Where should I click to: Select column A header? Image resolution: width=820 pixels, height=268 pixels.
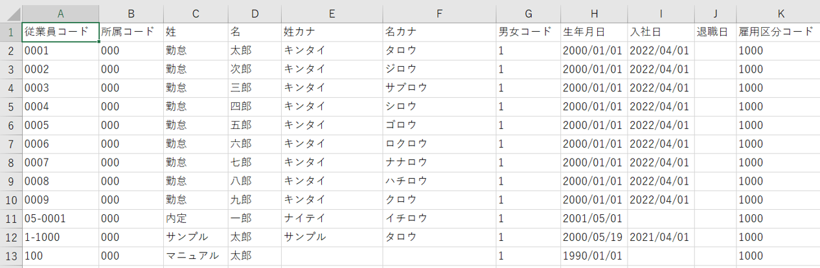click(60, 13)
